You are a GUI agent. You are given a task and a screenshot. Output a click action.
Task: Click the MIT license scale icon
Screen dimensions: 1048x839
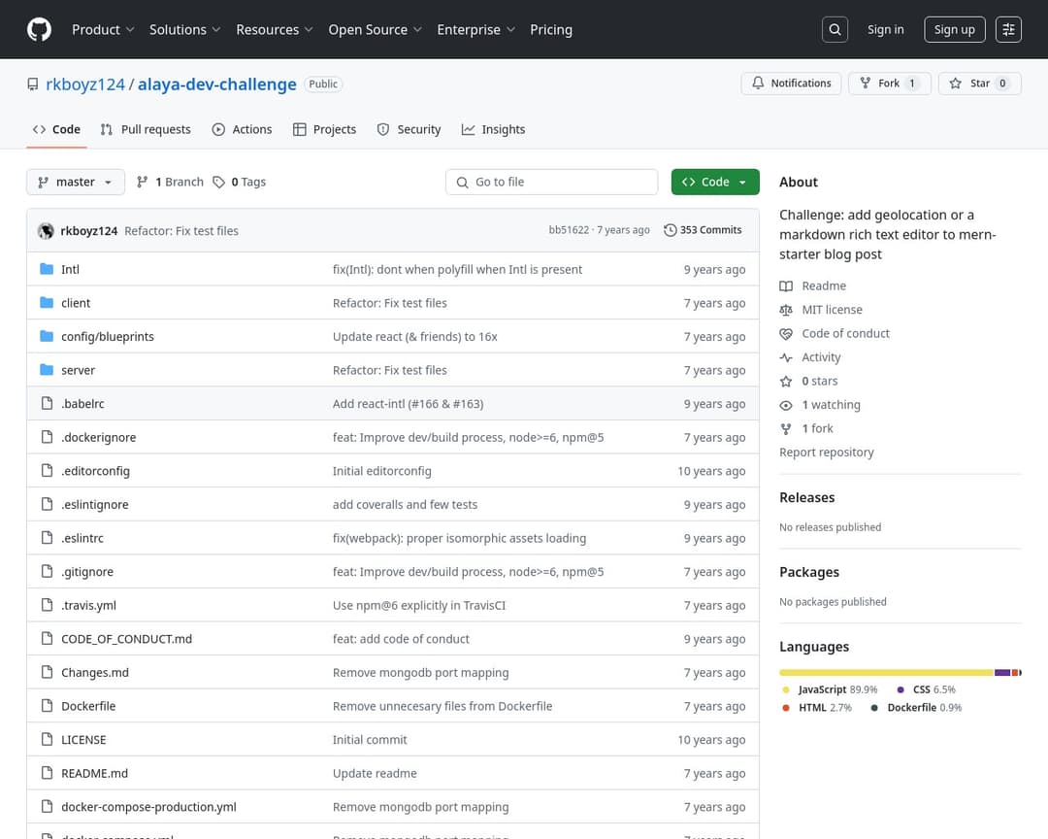click(x=786, y=310)
